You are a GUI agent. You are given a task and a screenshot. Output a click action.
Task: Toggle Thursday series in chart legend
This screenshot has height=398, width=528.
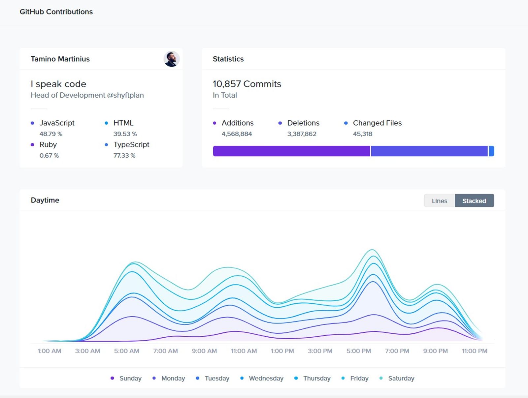[x=313, y=378]
